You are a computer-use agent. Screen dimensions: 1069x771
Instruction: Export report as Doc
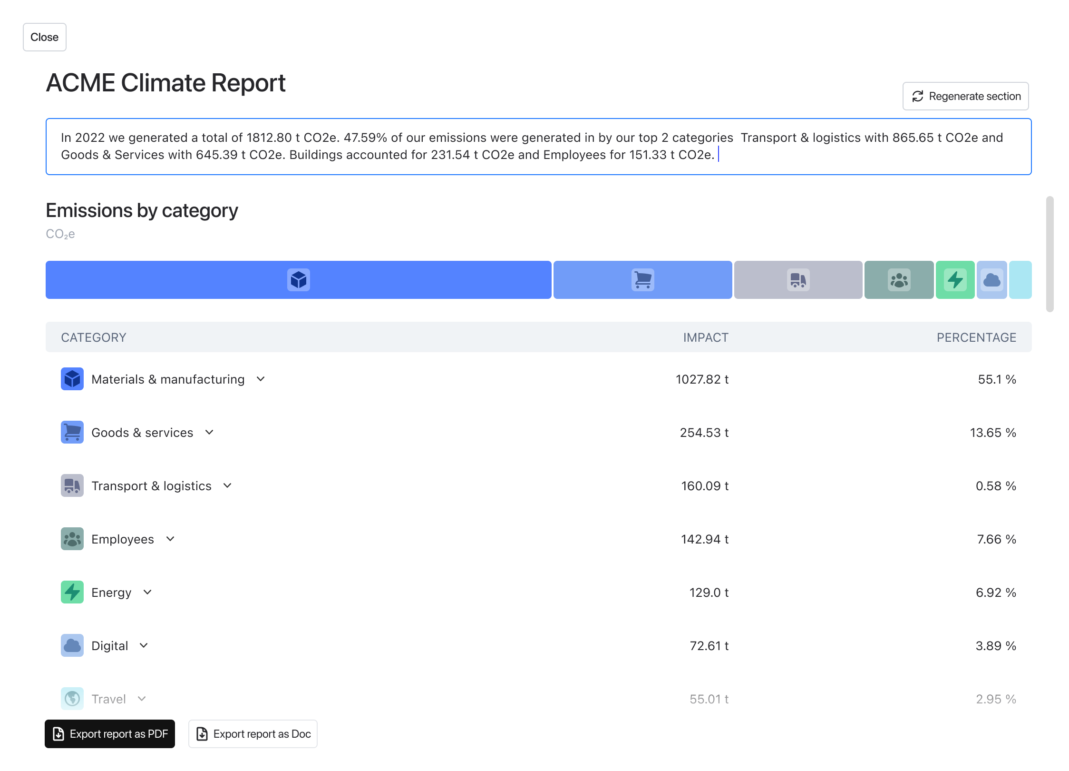[x=253, y=734]
